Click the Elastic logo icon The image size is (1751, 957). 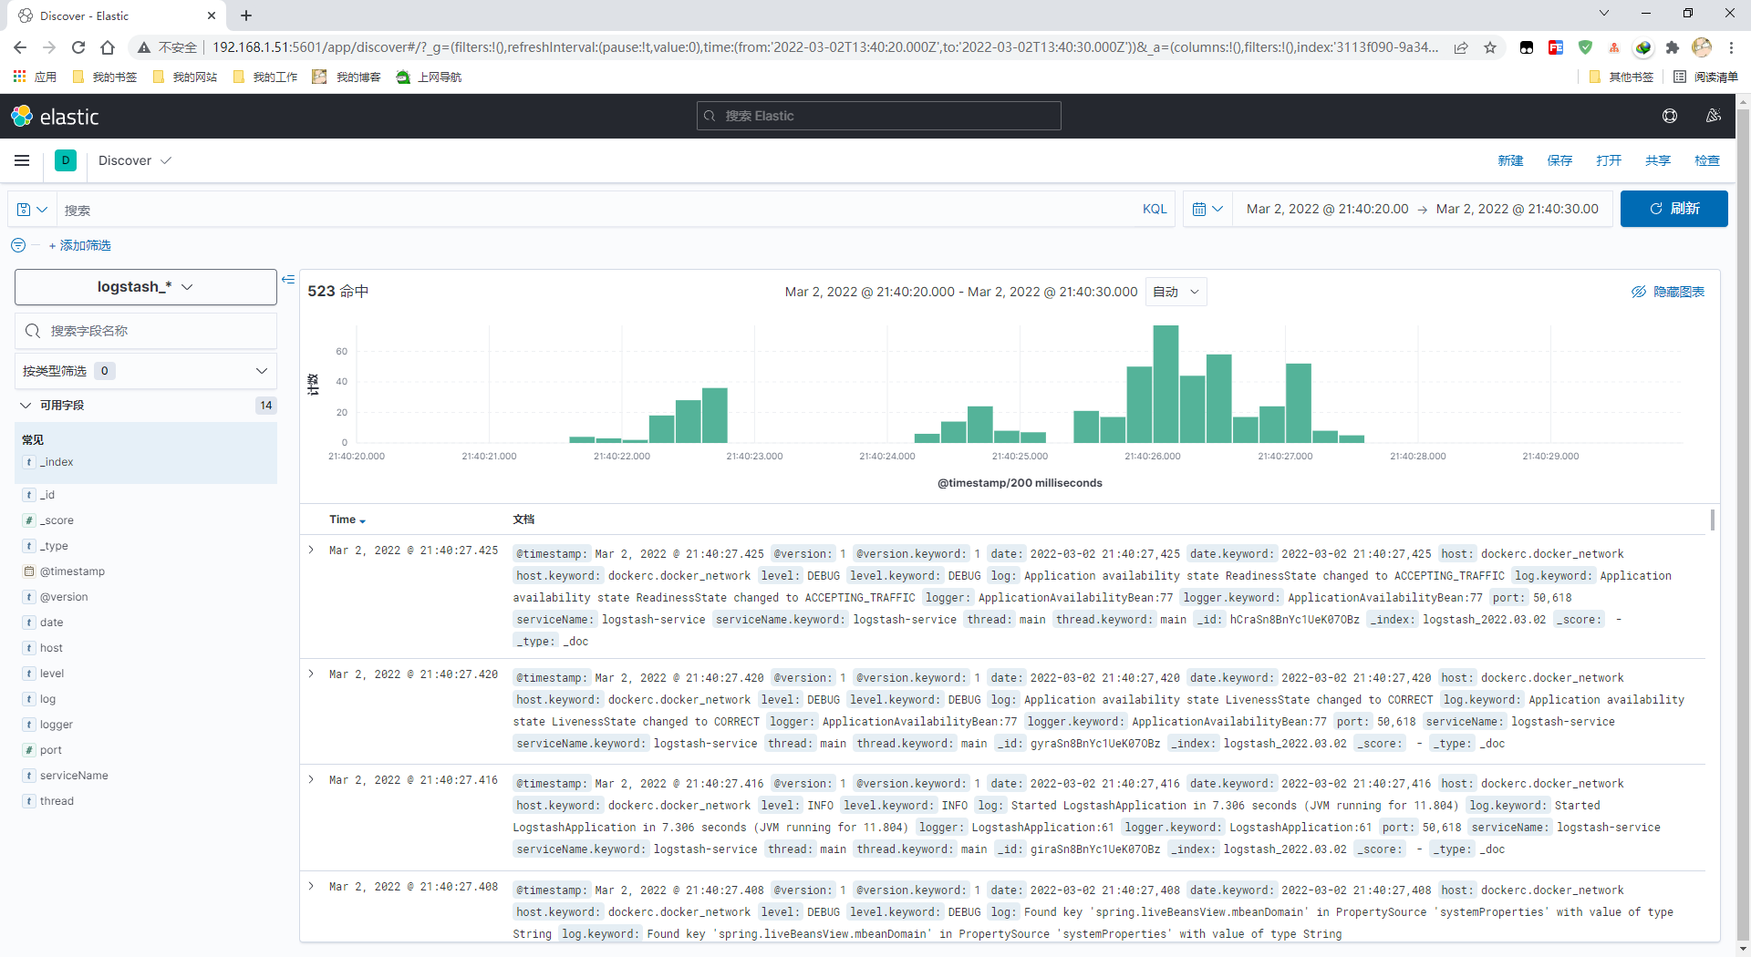coord(22,117)
